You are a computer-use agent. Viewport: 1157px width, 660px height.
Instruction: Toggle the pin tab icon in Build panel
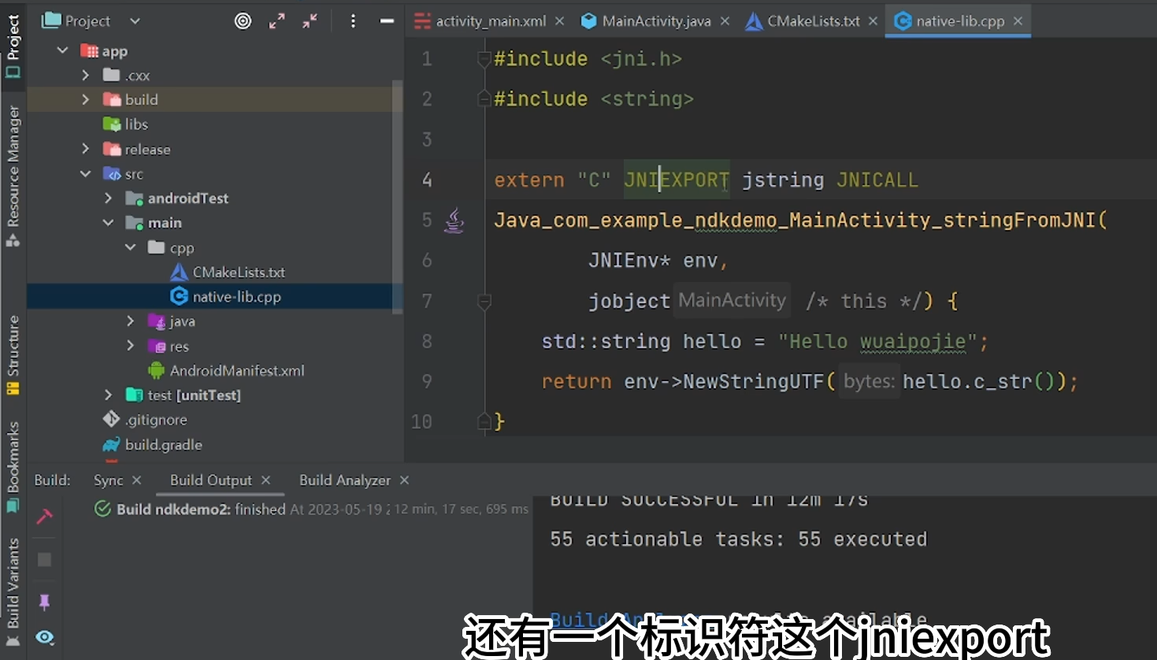coord(44,603)
